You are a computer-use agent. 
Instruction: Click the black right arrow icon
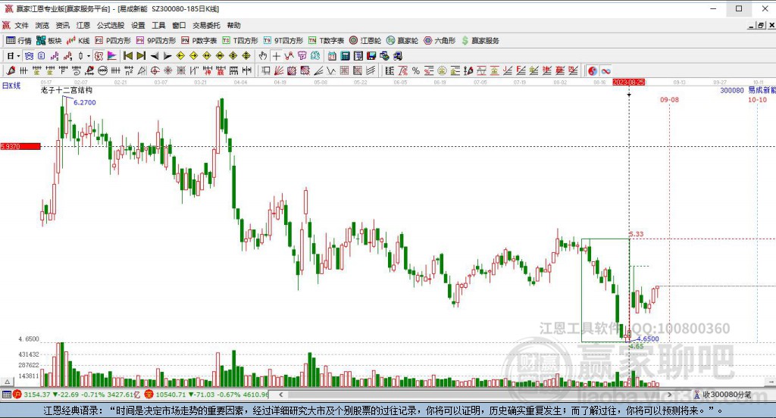pyautogui.click(x=167, y=56)
